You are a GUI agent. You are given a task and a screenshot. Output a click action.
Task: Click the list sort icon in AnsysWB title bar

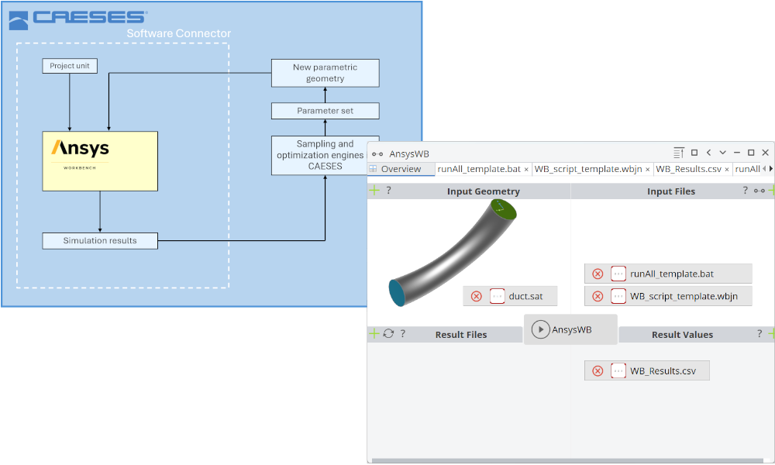pyautogui.click(x=679, y=153)
